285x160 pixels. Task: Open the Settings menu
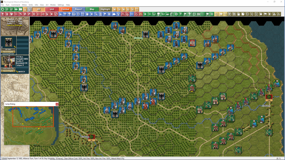(x=61, y=5)
